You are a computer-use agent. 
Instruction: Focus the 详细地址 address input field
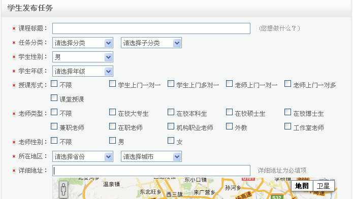[x=151, y=171]
